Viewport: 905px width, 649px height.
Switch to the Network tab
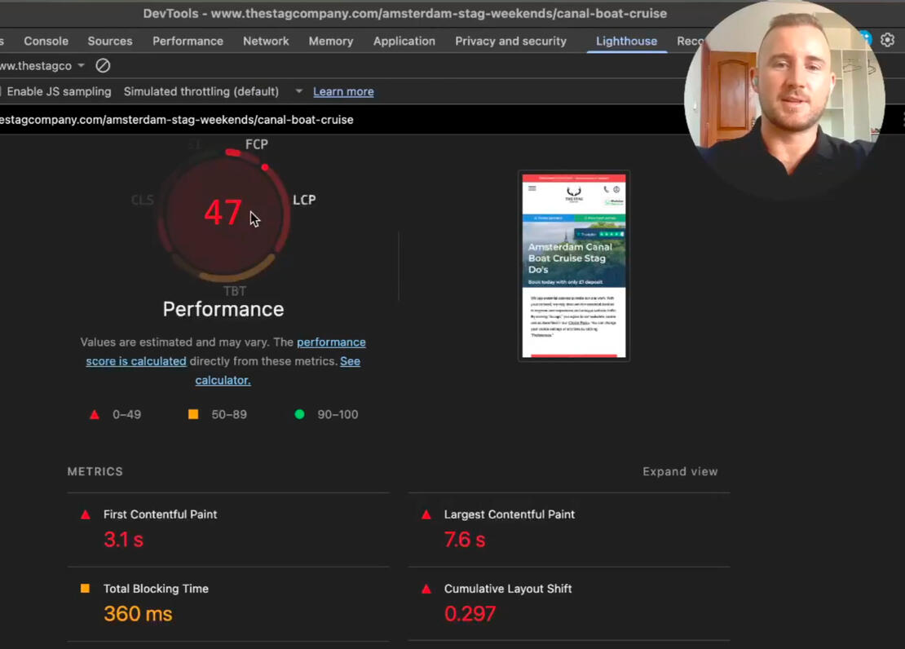coord(266,41)
